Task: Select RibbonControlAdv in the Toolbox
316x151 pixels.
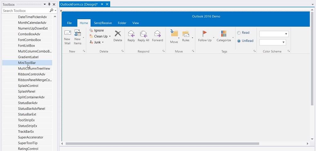Action: (x=27, y=74)
